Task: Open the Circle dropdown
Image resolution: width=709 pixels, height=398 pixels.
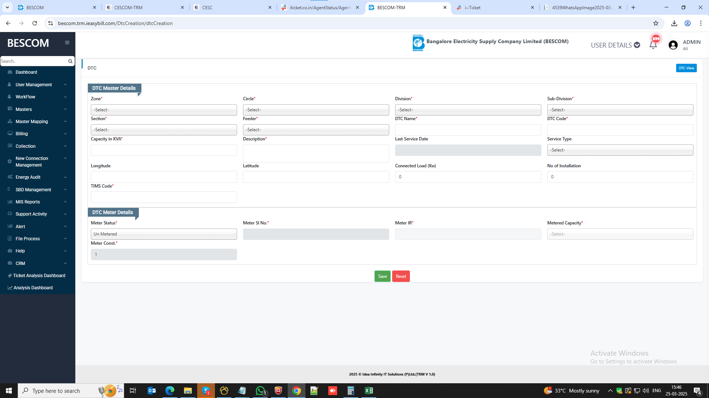Action: pos(316,110)
